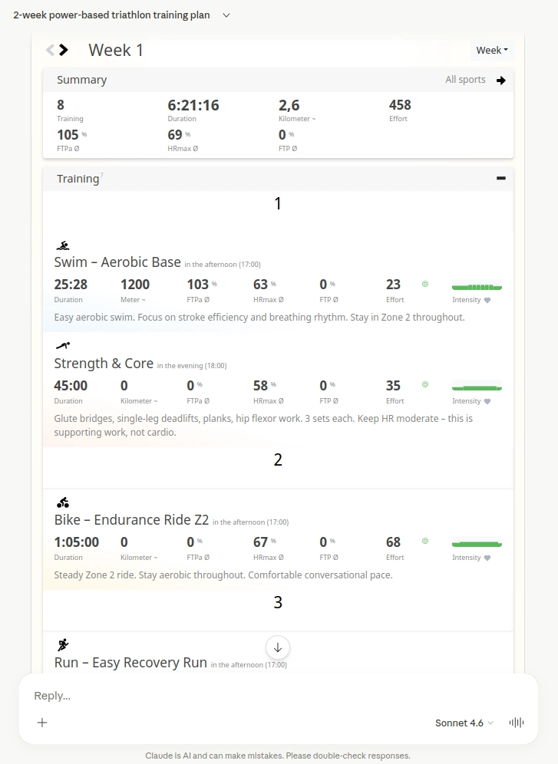The width and height of the screenshot is (558, 764).
Task: Collapse the Training section
Action: [x=501, y=178]
